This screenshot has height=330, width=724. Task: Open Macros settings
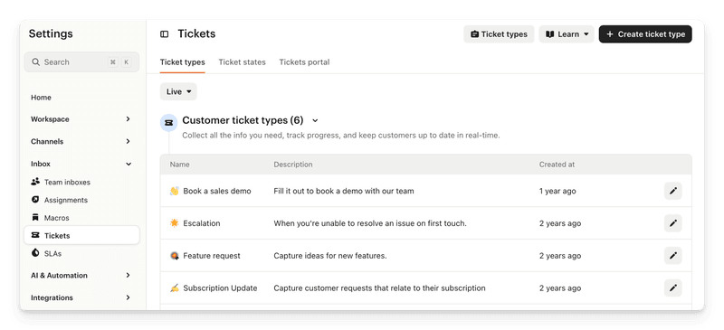pyautogui.click(x=57, y=218)
